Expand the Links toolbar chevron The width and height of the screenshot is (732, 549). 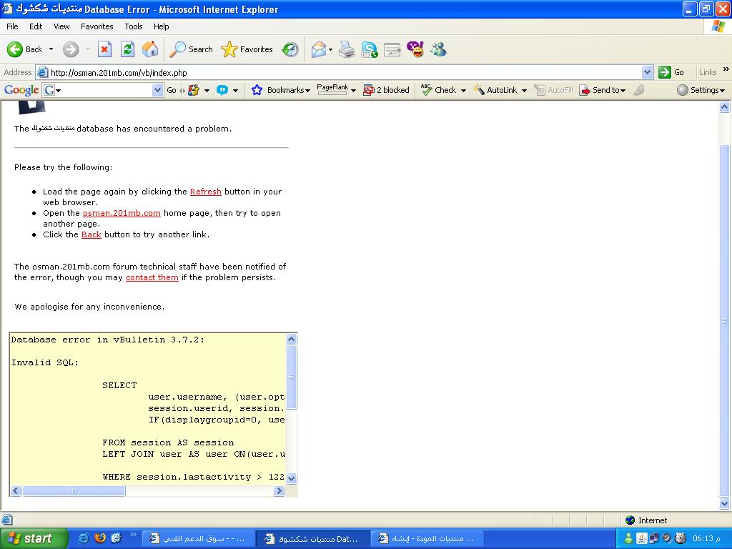point(726,69)
